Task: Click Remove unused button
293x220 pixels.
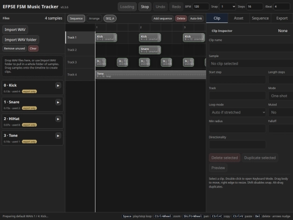Action: [x=15, y=48]
